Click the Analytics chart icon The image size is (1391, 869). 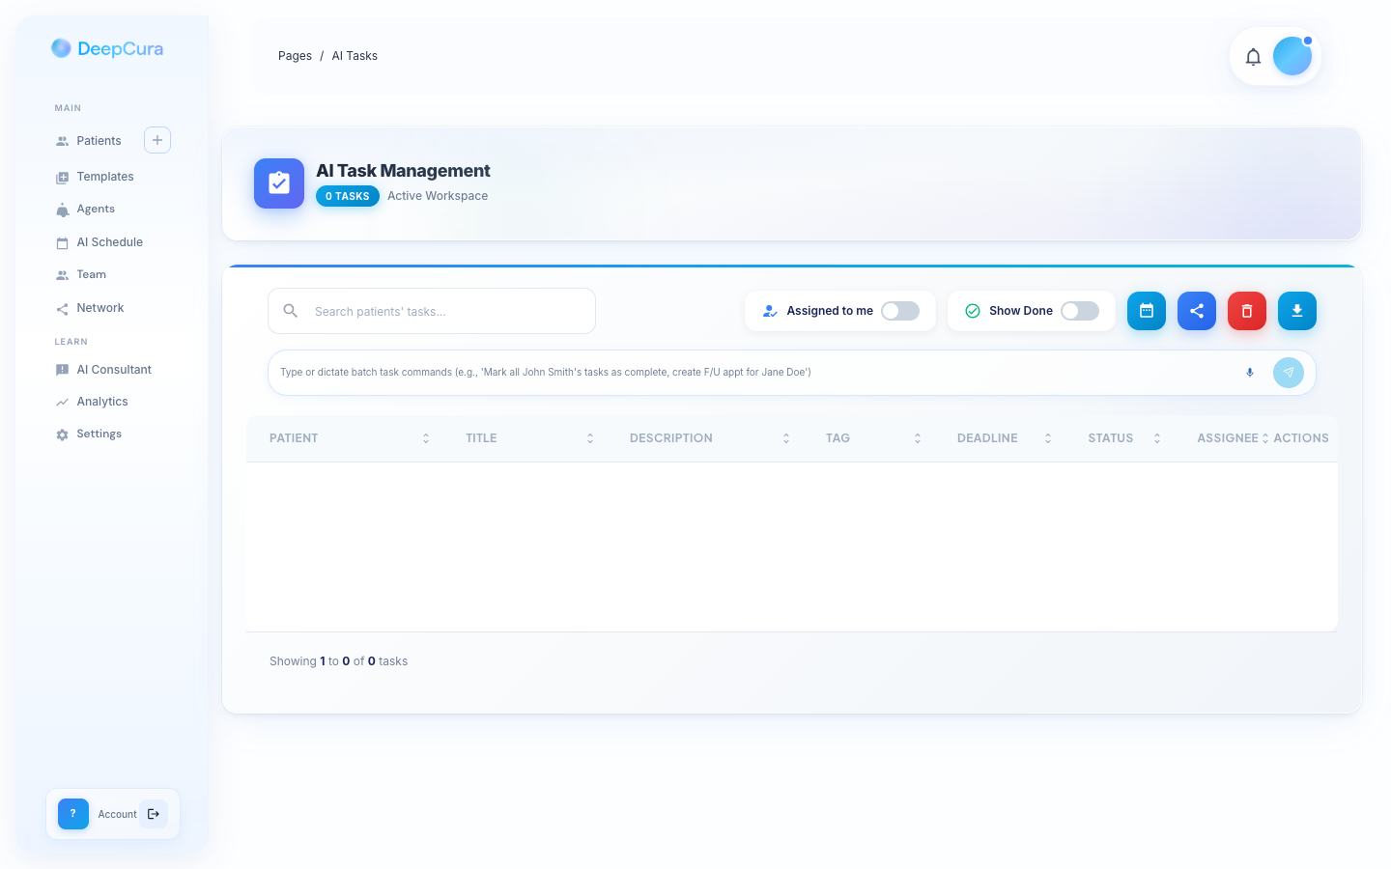(62, 402)
